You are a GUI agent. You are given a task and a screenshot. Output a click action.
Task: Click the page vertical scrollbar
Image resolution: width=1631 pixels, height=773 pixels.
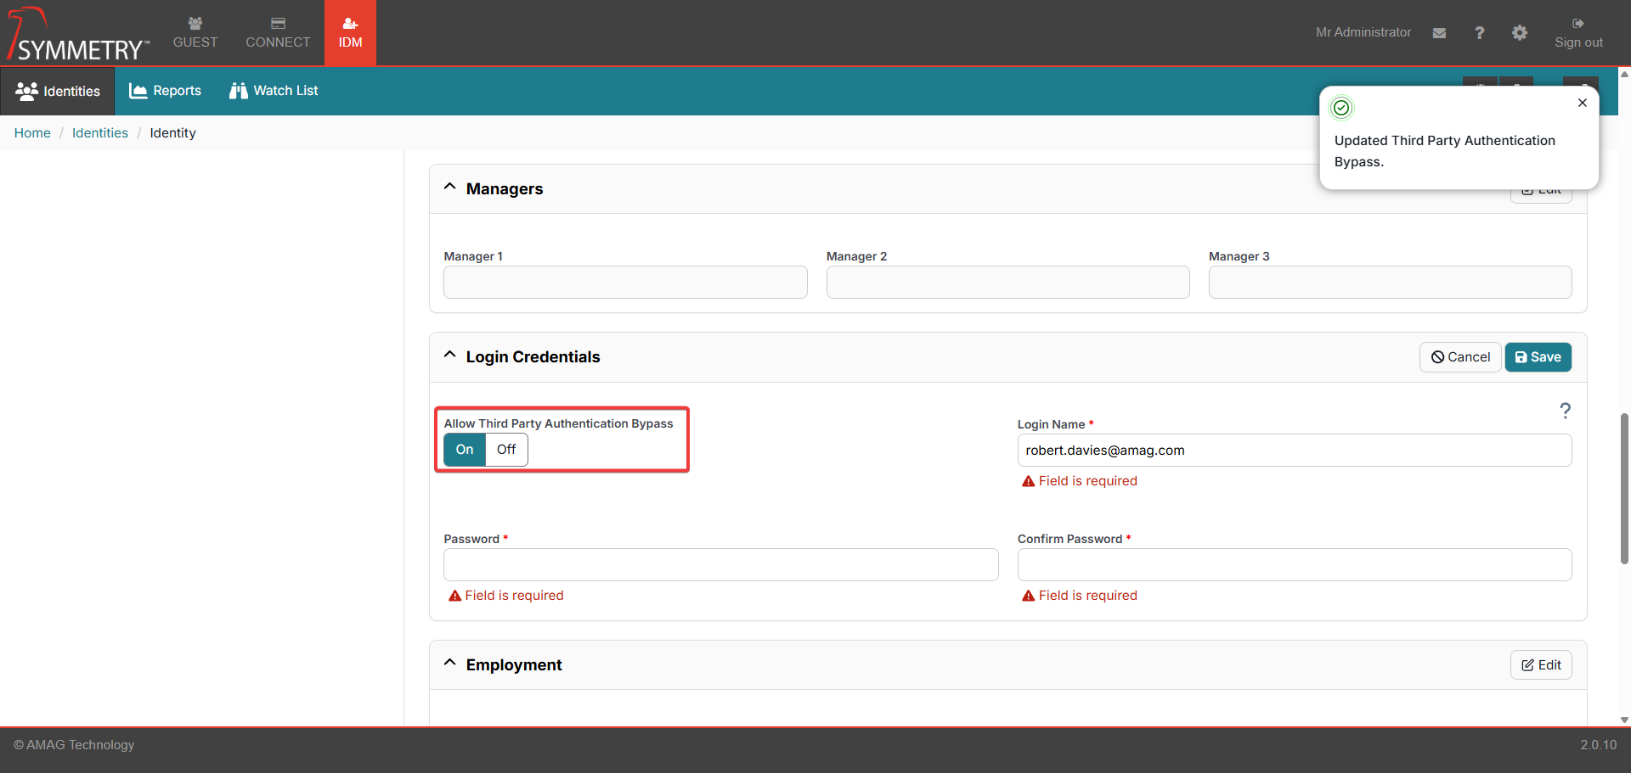tap(1624, 488)
